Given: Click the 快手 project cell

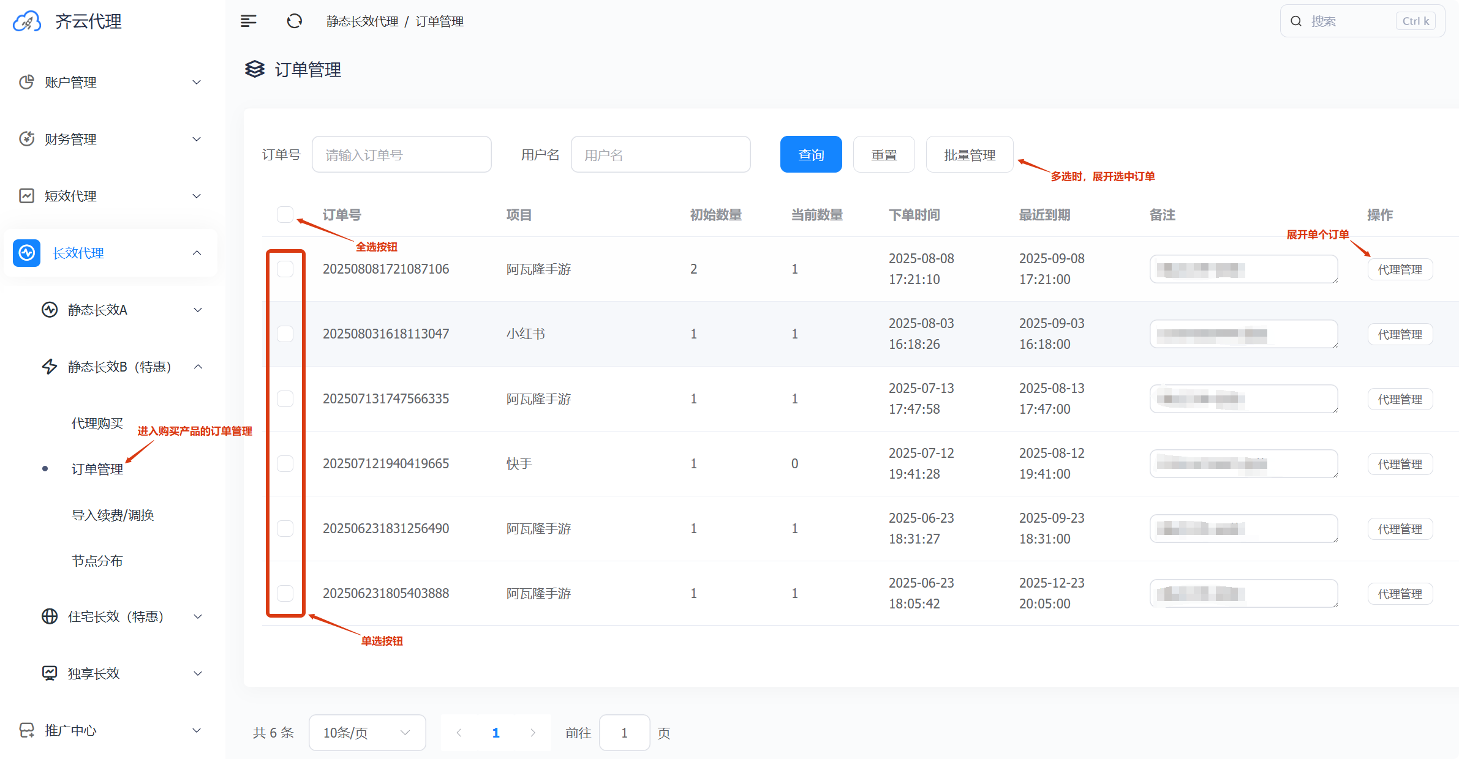Looking at the screenshot, I should (x=519, y=463).
